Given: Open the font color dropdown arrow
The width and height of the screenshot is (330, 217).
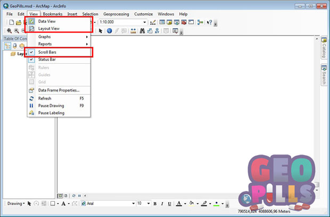Looking at the screenshot, I should coord(185,204).
